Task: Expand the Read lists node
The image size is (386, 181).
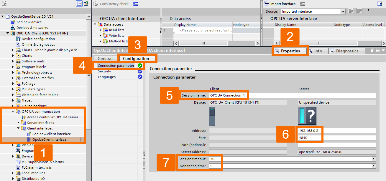Action: 100,30
